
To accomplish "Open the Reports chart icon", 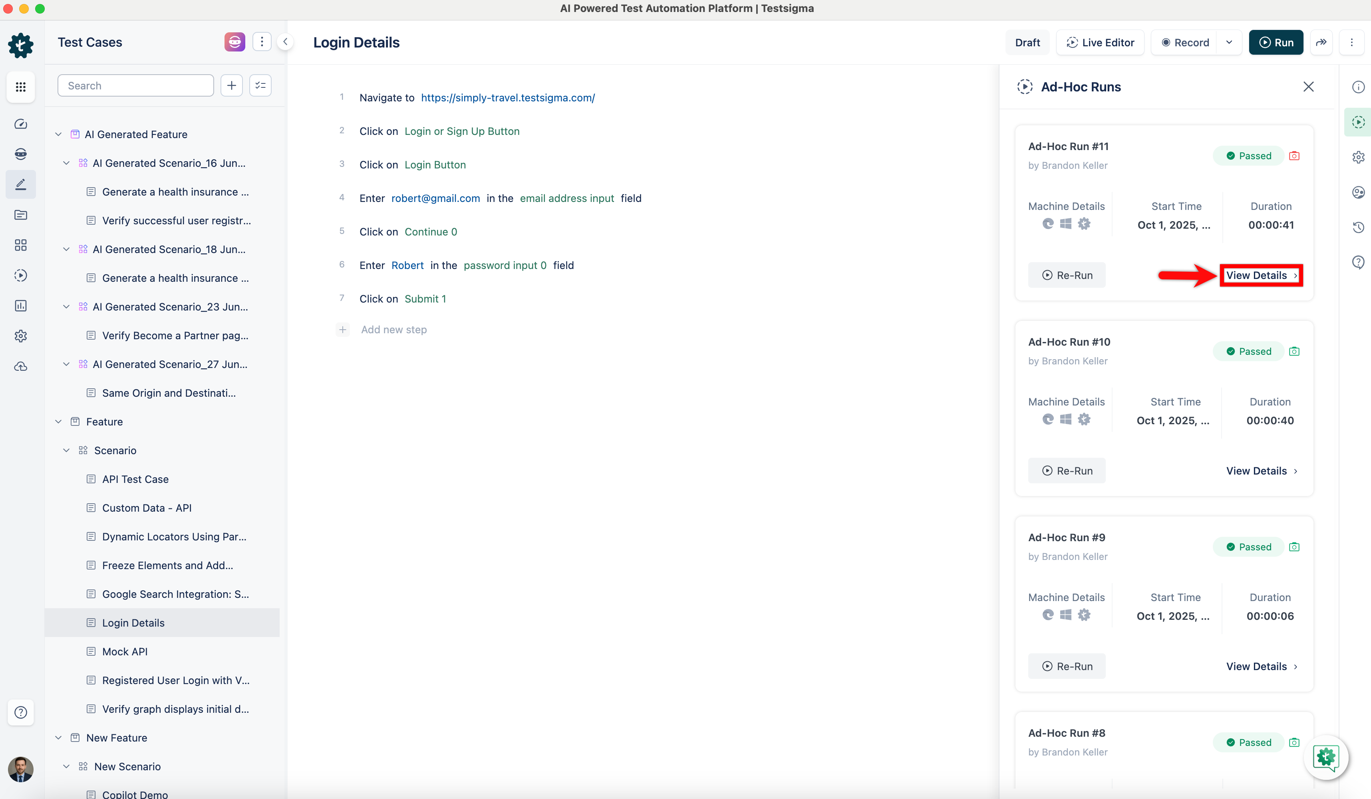I will pos(21,305).
